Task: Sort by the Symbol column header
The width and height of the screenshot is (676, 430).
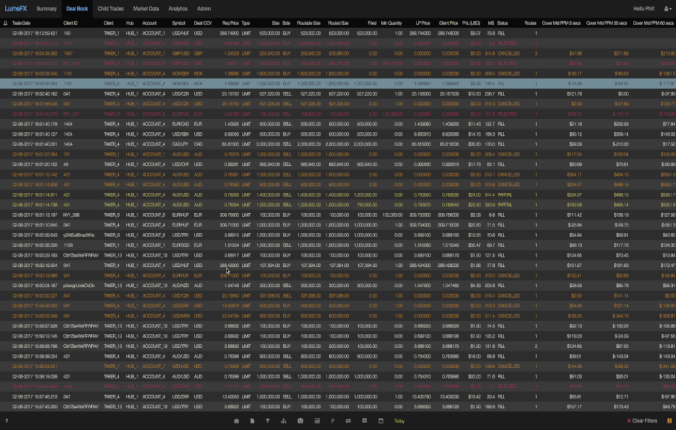Action: (x=178, y=23)
